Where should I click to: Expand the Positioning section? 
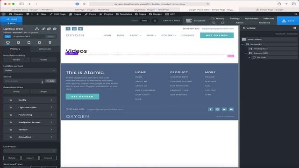coord(30,115)
